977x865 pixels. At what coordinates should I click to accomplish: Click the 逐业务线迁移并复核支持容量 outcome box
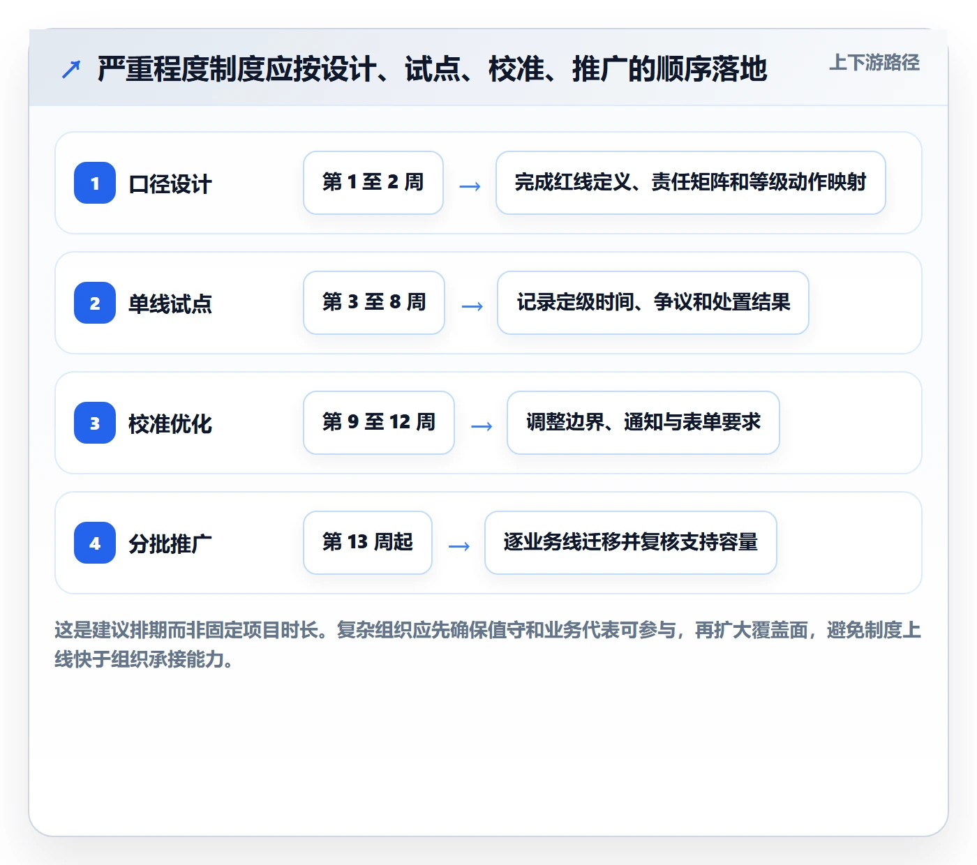[631, 543]
